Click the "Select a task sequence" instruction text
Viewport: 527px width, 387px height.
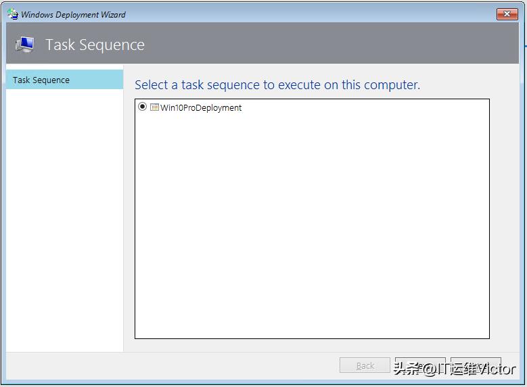277,85
